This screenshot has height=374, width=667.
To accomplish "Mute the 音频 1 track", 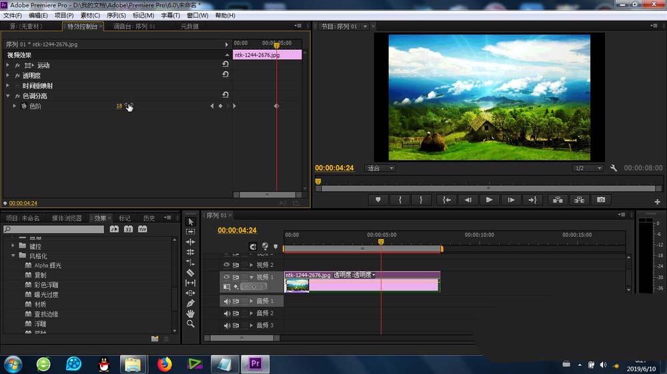I will [226, 301].
